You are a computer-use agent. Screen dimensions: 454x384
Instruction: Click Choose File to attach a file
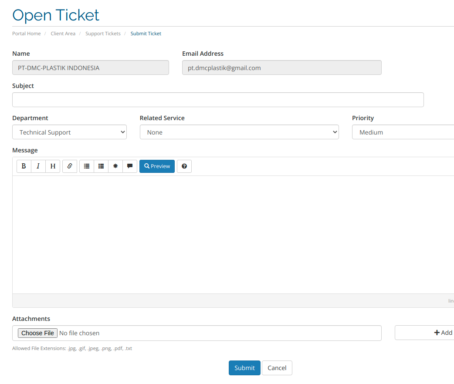tap(37, 333)
